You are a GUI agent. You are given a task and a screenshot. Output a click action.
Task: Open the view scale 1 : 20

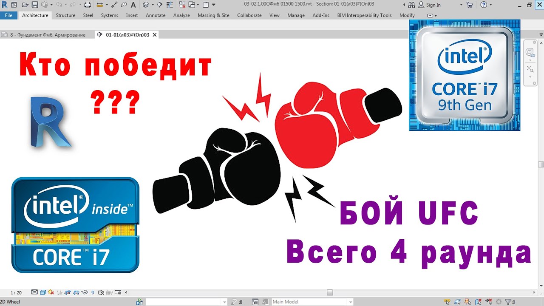16,292
